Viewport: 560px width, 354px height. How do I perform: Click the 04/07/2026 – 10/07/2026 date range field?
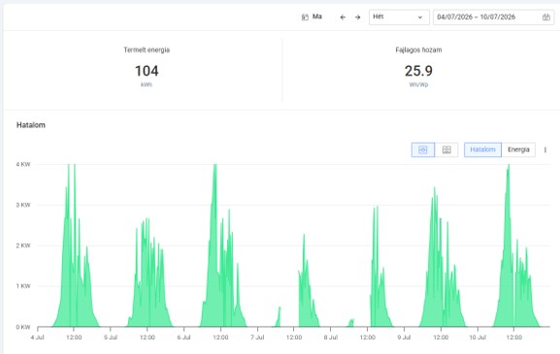click(493, 17)
